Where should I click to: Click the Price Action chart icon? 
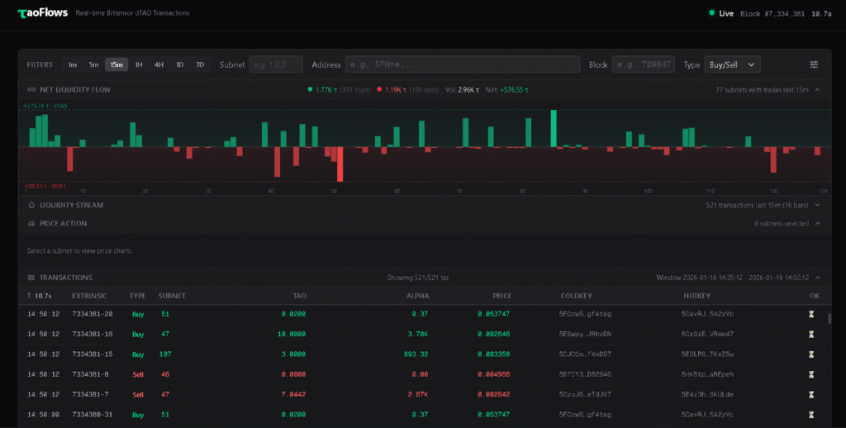pyautogui.click(x=31, y=223)
